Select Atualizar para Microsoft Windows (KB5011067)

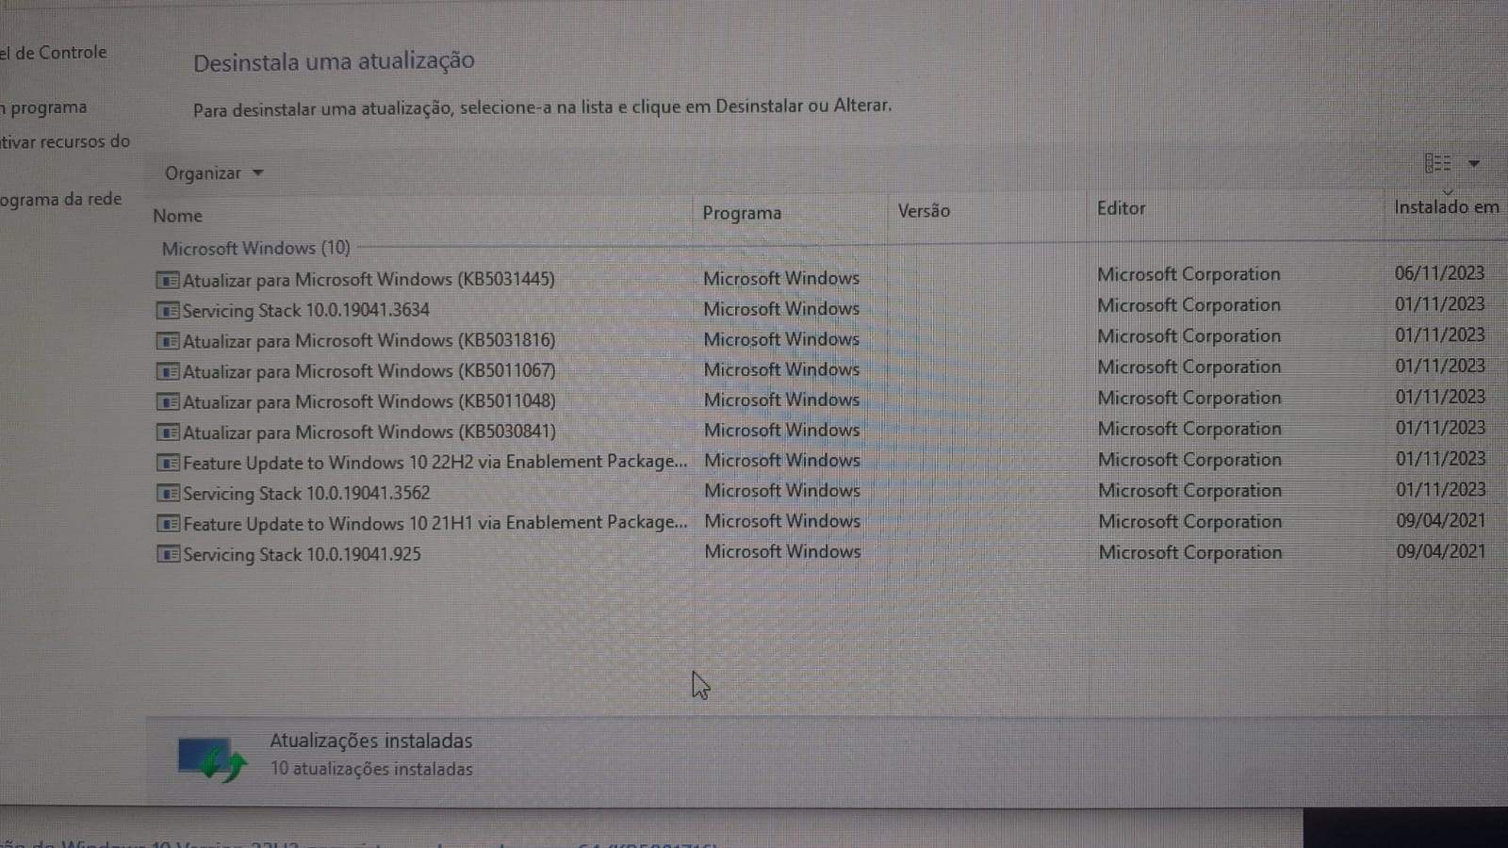[x=369, y=371]
